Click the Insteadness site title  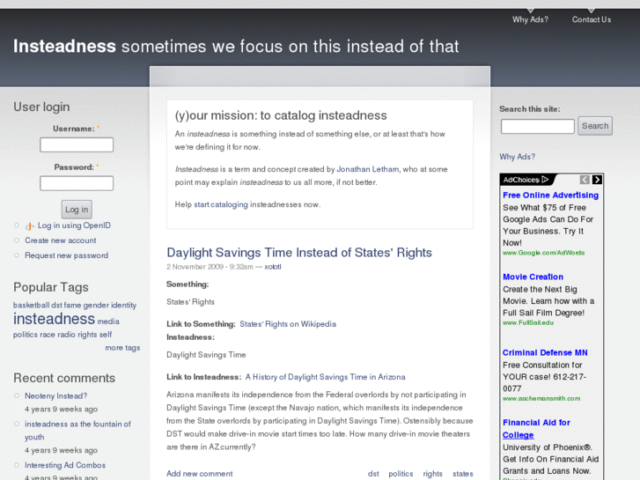click(64, 46)
